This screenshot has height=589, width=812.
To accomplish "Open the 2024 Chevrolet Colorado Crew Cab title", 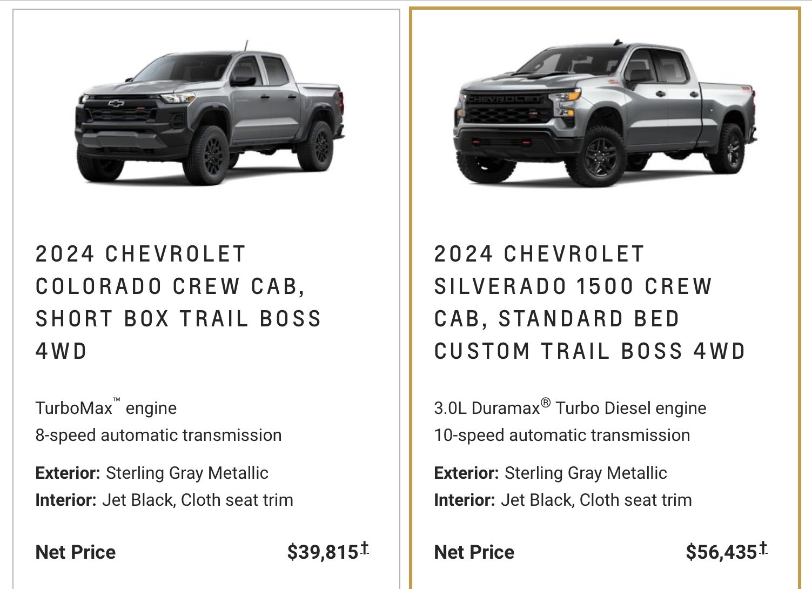I will (x=178, y=303).
